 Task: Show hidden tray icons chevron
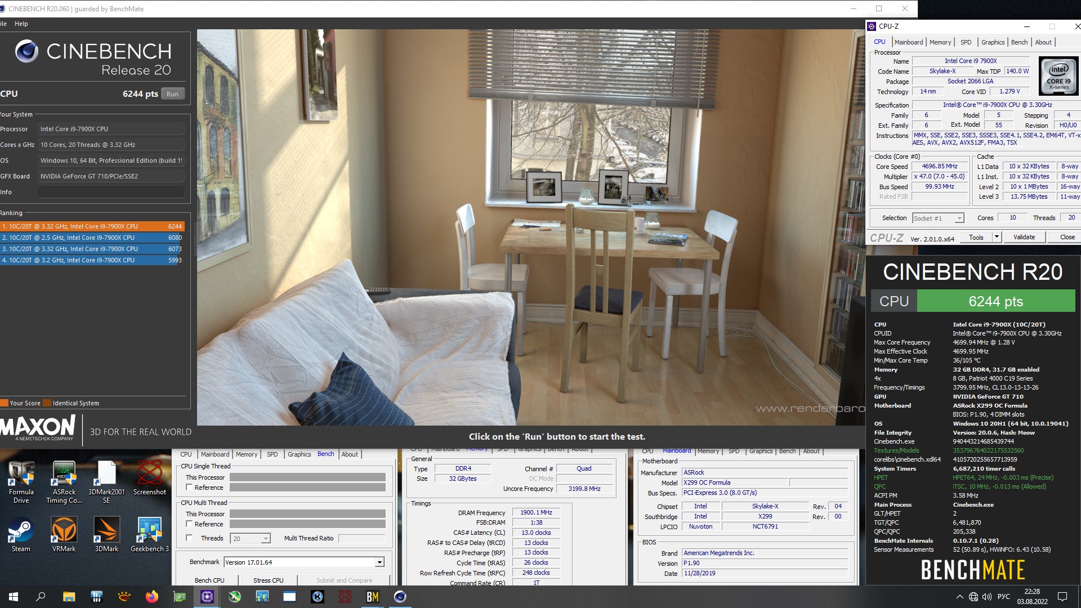click(x=959, y=597)
